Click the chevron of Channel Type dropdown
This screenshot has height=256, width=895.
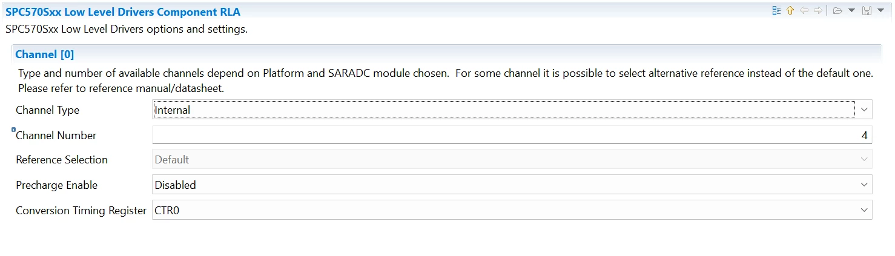click(x=864, y=110)
